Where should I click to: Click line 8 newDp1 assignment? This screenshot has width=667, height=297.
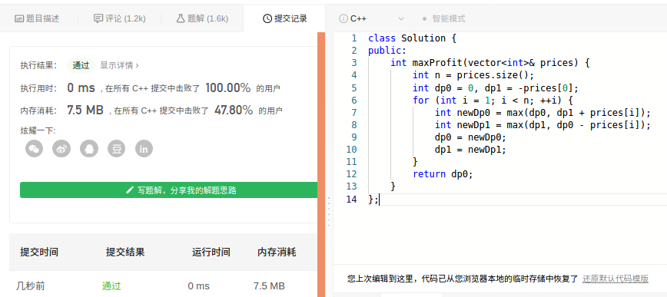click(543, 125)
